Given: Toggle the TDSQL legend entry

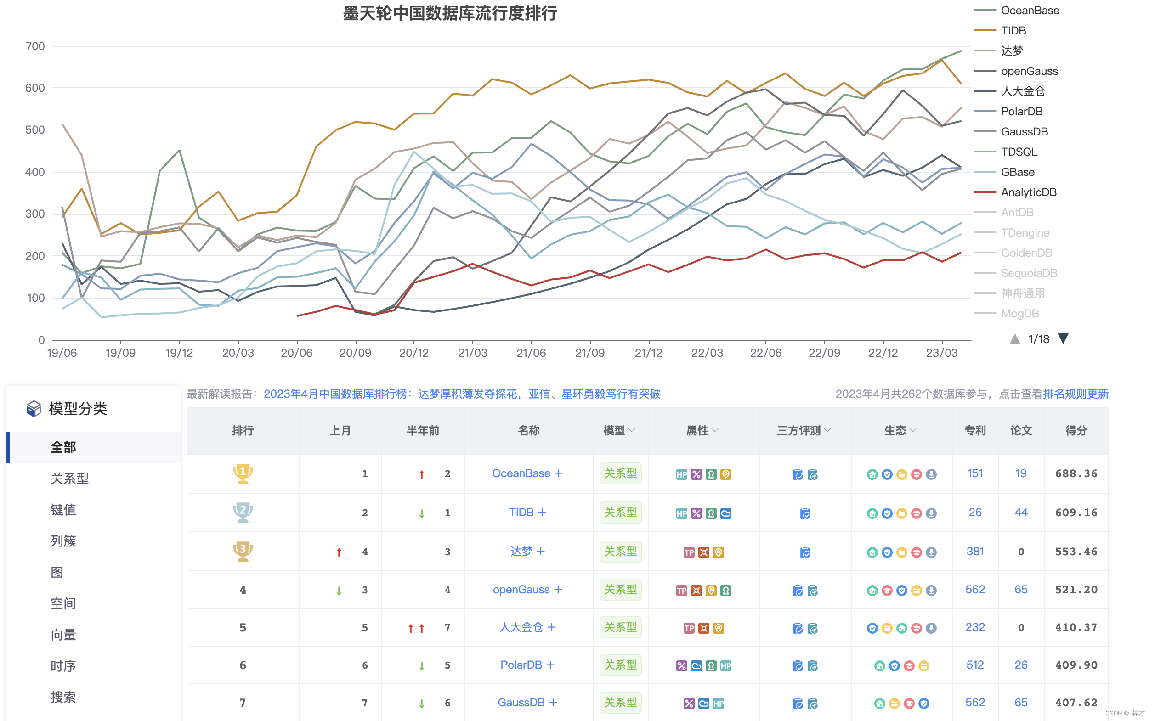Looking at the screenshot, I should [x=1006, y=152].
